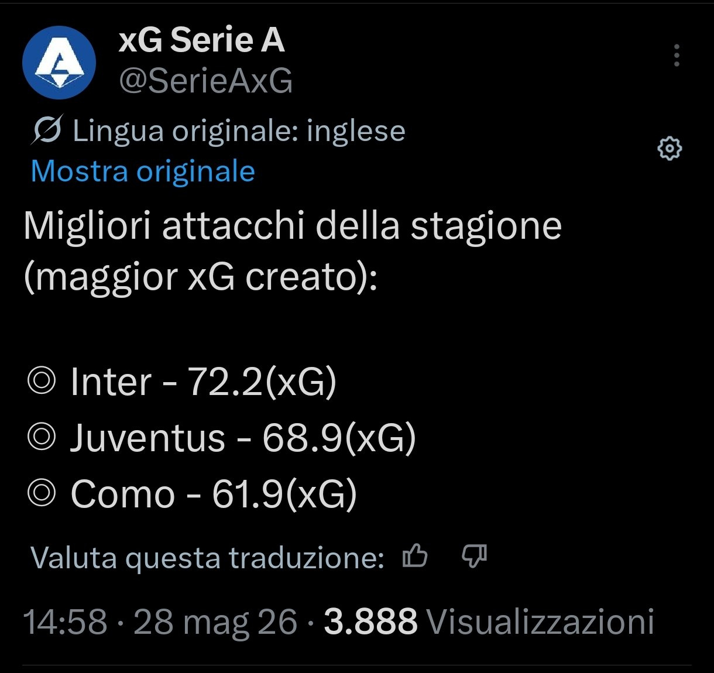
Task: Click the bullet icon next to Juventus
Action: pos(42,438)
